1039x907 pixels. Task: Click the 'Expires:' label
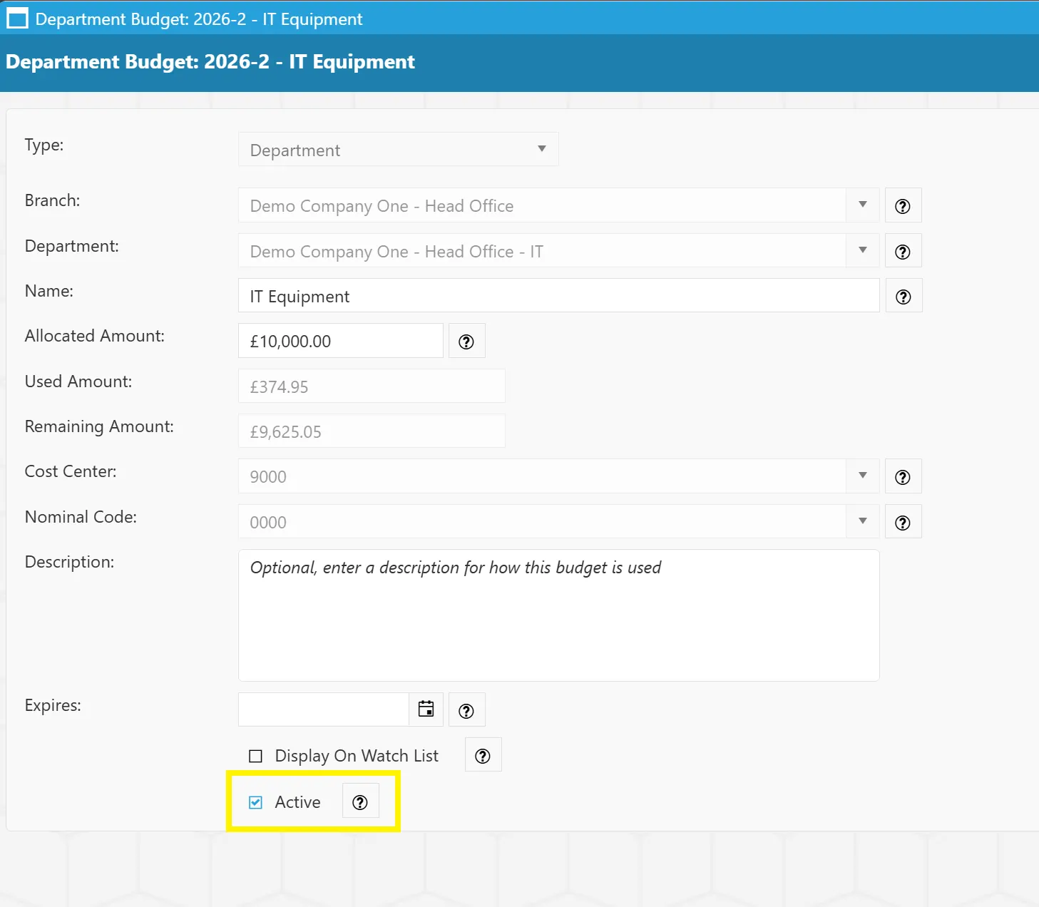pyautogui.click(x=53, y=705)
